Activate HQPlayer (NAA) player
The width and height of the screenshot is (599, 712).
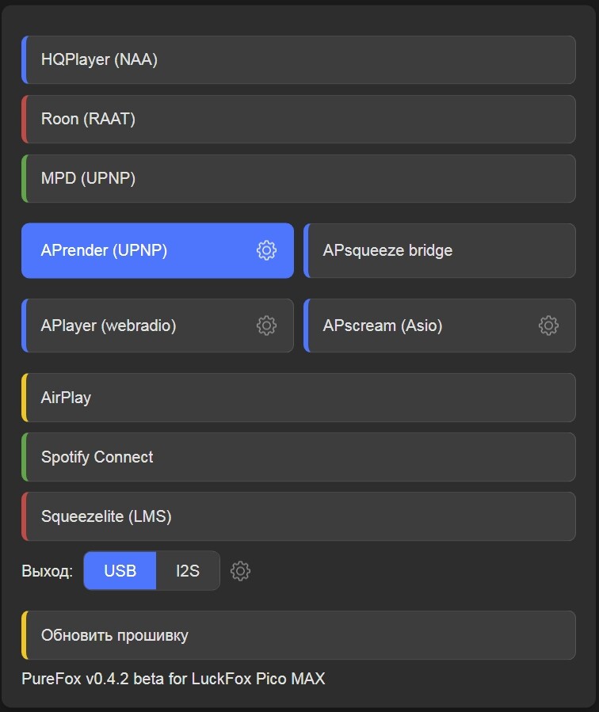pos(299,59)
